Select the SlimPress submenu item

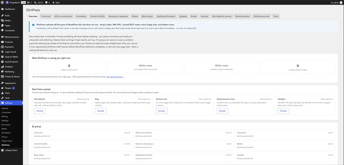5,145
